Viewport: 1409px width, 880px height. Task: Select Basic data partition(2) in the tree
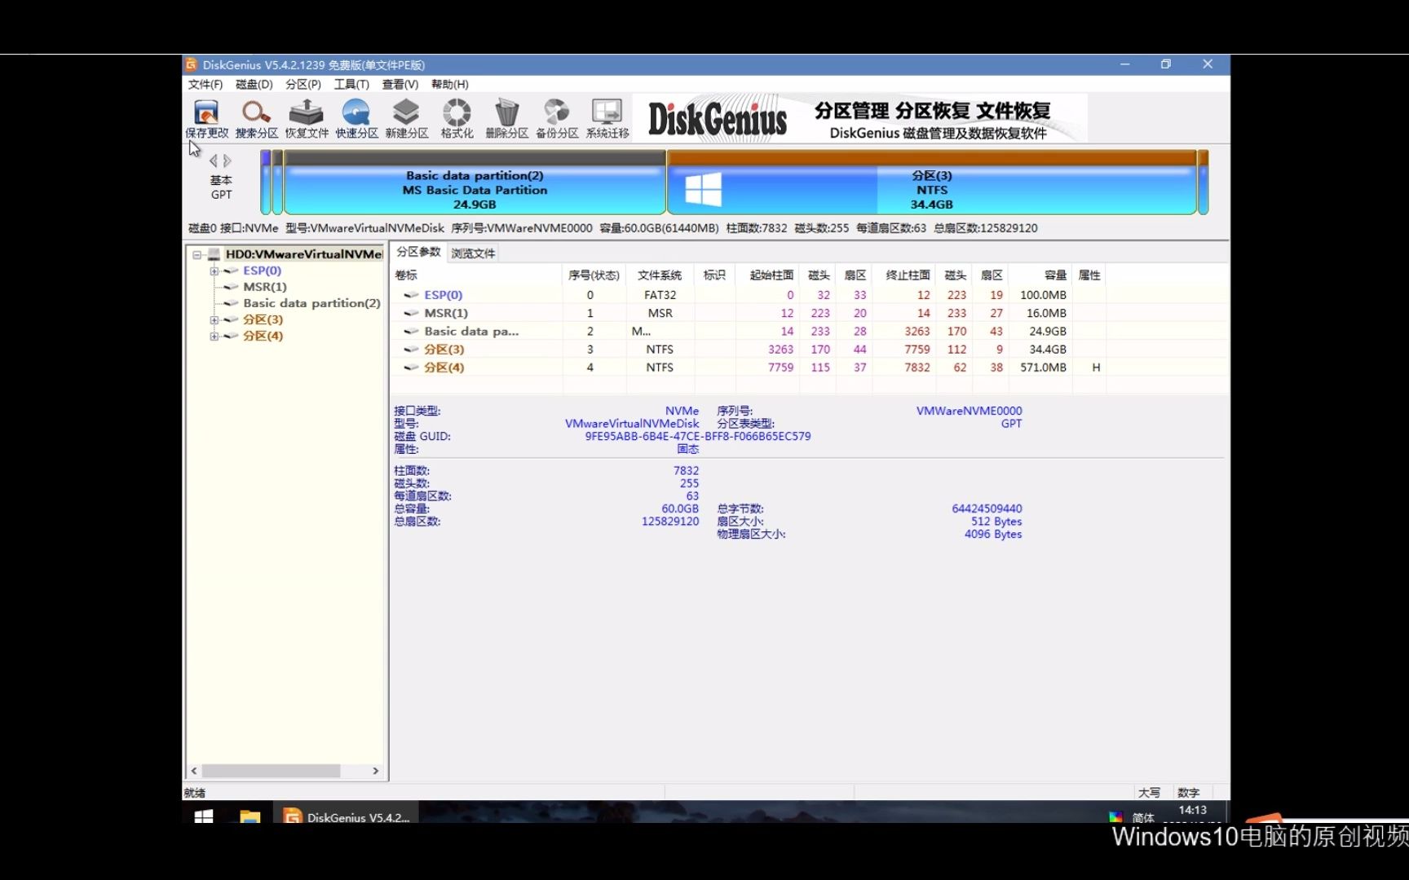coord(311,303)
